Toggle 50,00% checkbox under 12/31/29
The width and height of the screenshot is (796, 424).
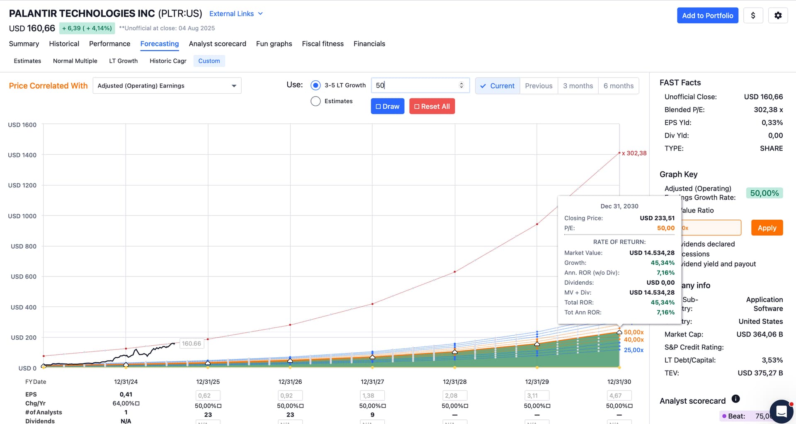(548, 406)
